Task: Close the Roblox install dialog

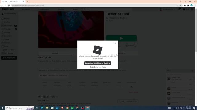Action: [115, 43]
